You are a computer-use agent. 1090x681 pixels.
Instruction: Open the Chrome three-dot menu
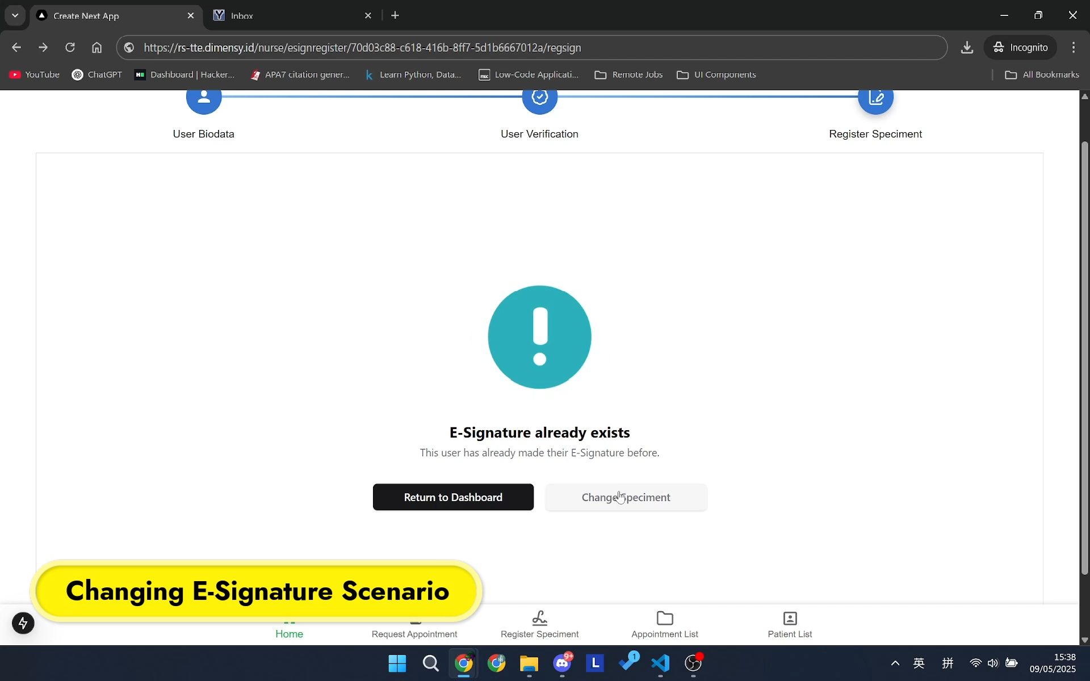coord(1073,48)
